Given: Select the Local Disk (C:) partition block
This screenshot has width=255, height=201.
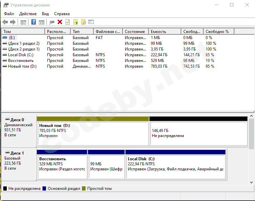Looking at the screenshot, I should tap(176, 164).
